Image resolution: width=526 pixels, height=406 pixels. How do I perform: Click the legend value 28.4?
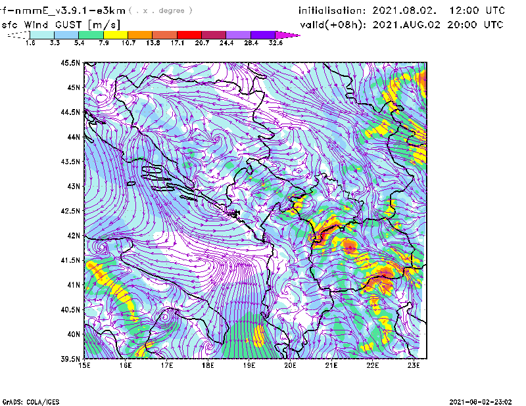pos(251,43)
